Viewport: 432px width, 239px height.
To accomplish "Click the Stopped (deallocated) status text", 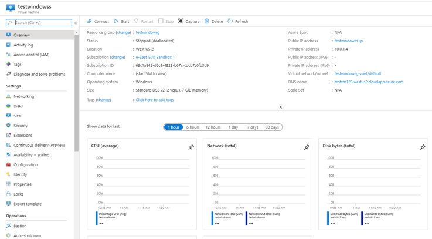I will [155, 41].
